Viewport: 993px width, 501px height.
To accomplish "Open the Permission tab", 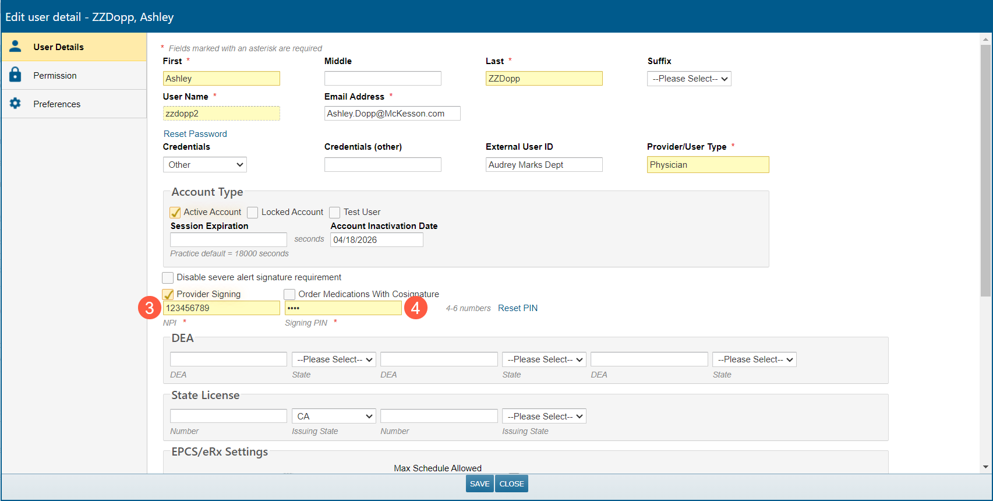I will 55,76.
